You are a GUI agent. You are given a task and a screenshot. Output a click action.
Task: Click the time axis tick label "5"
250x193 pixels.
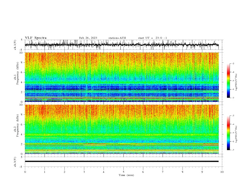tap(123, 172)
